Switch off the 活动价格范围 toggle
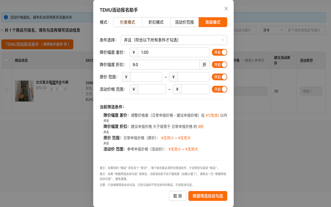This screenshot has height=207, width=331. pyautogui.click(x=219, y=89)
